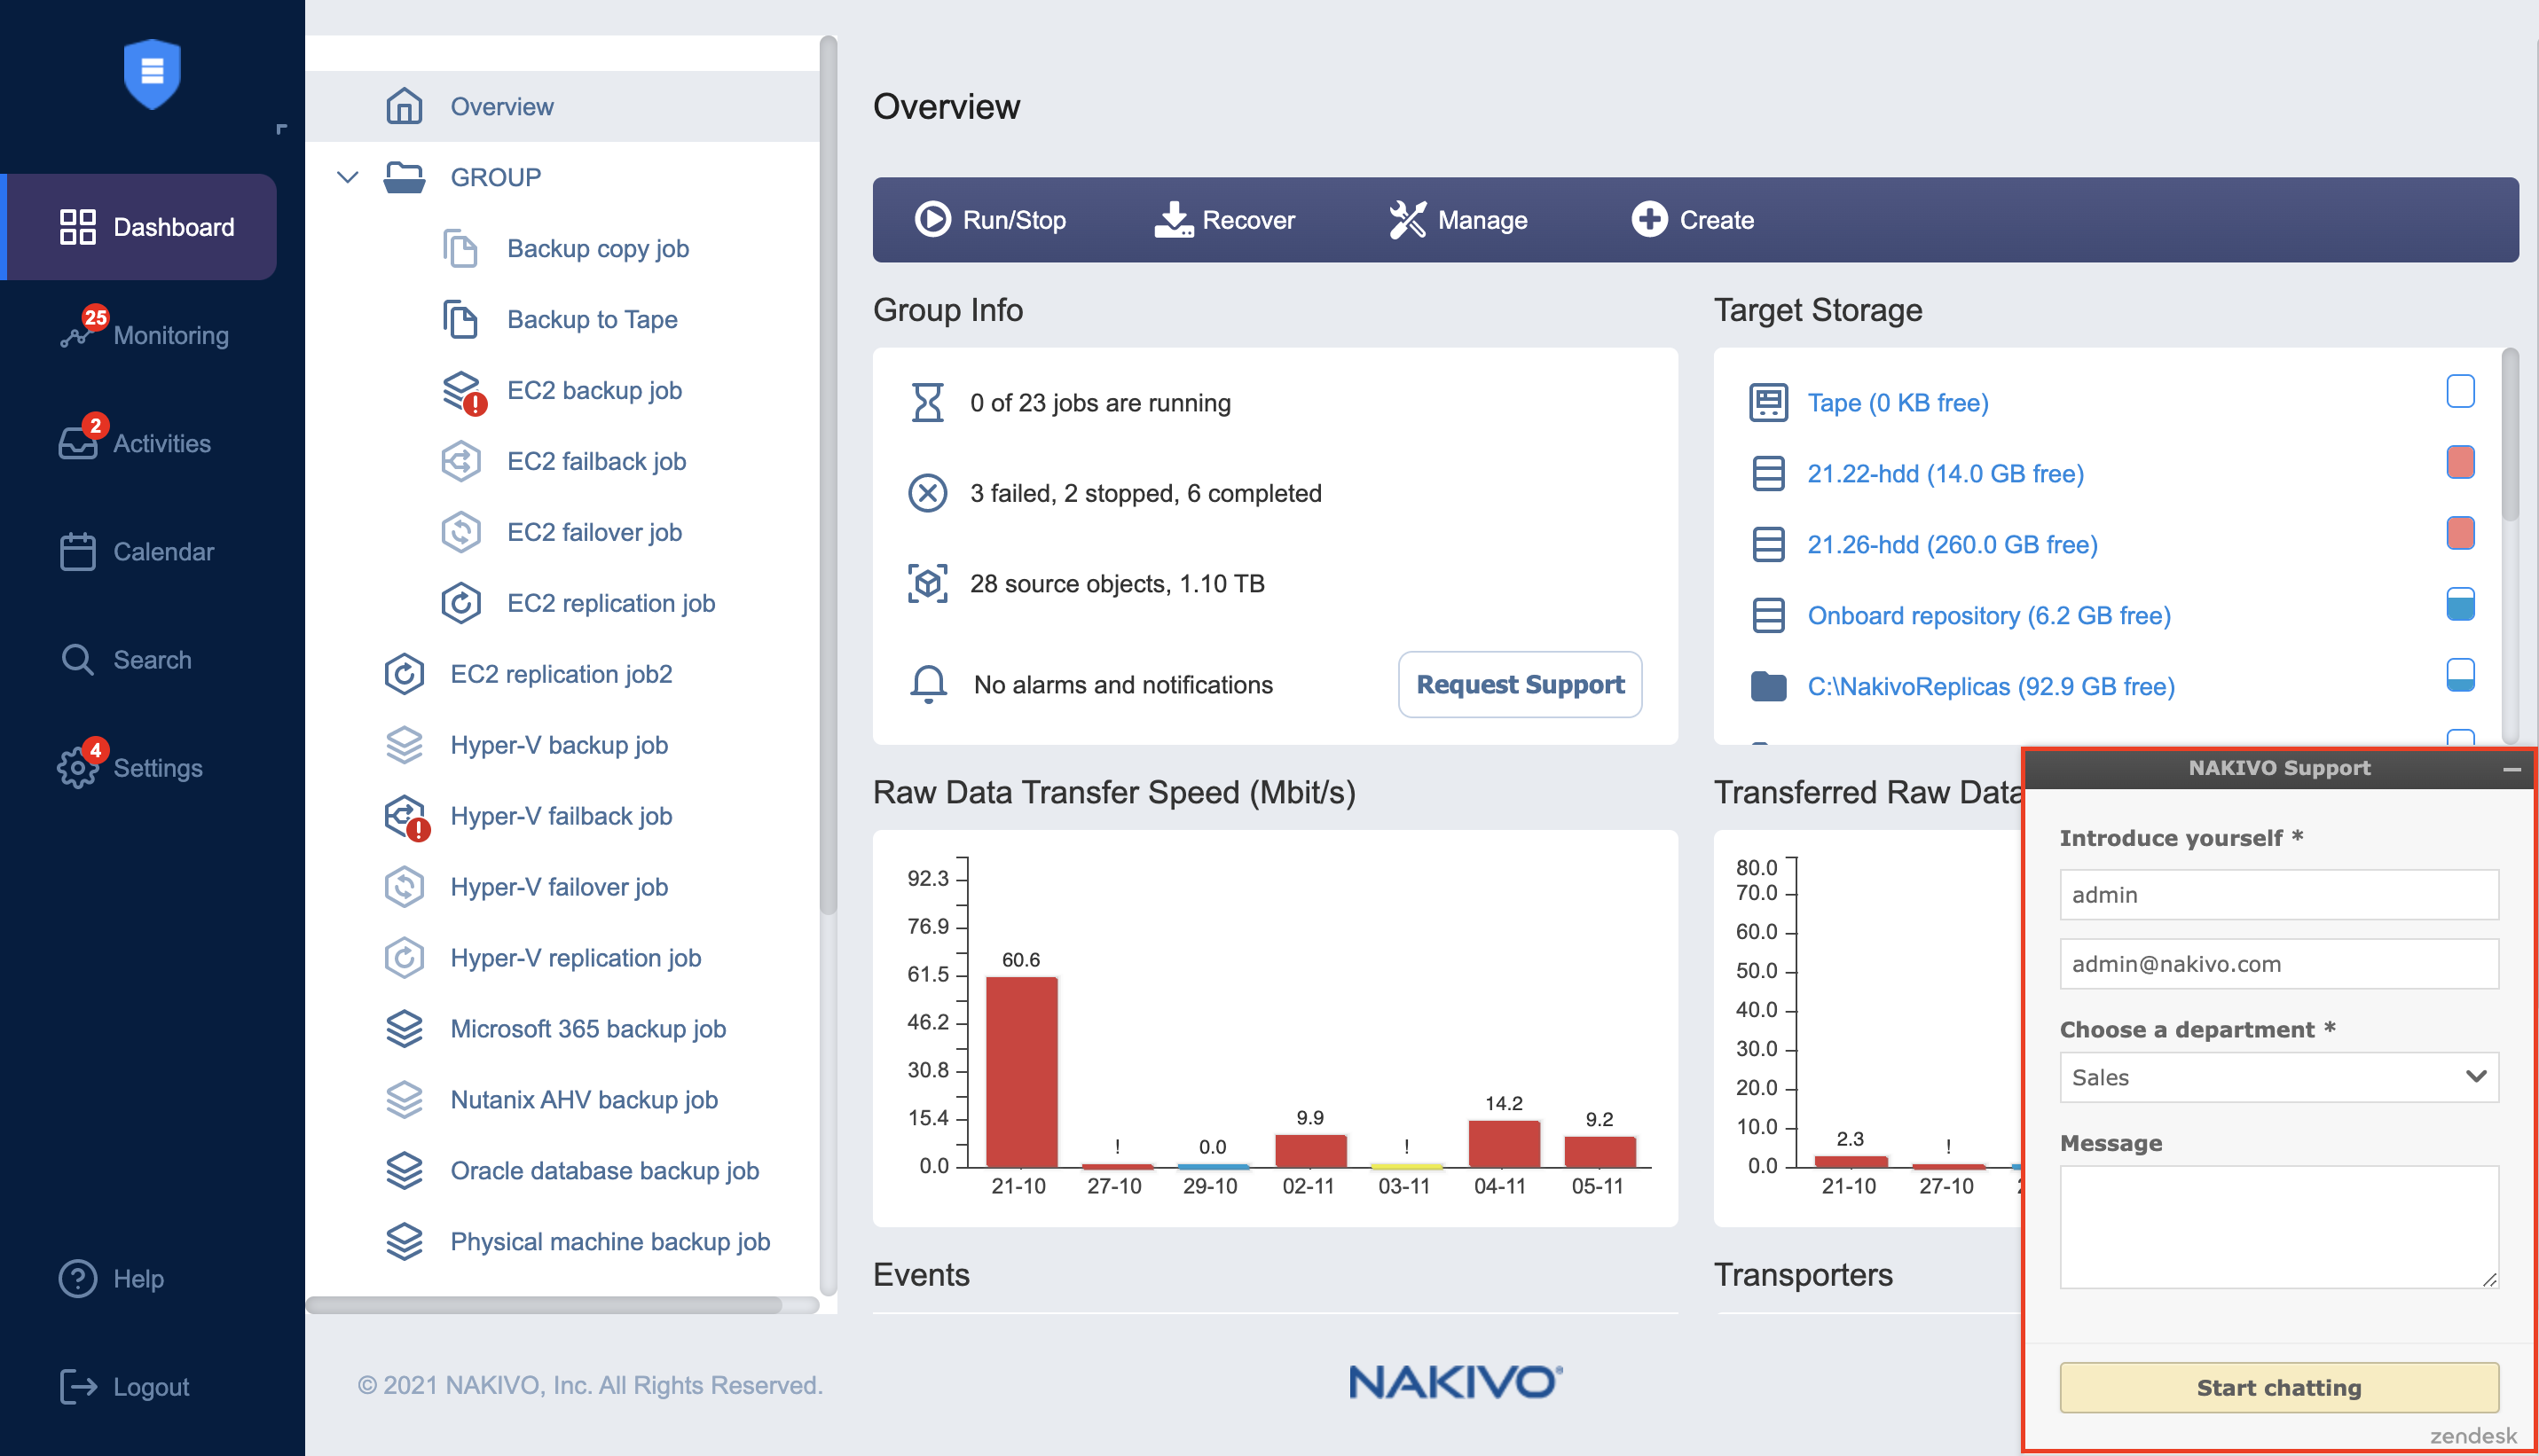
Task: Select Oracle database backup job icon
Action: [405, 1171]
